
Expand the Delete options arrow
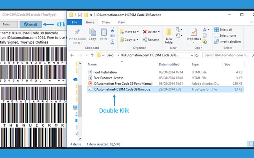[x=159, y=32]
